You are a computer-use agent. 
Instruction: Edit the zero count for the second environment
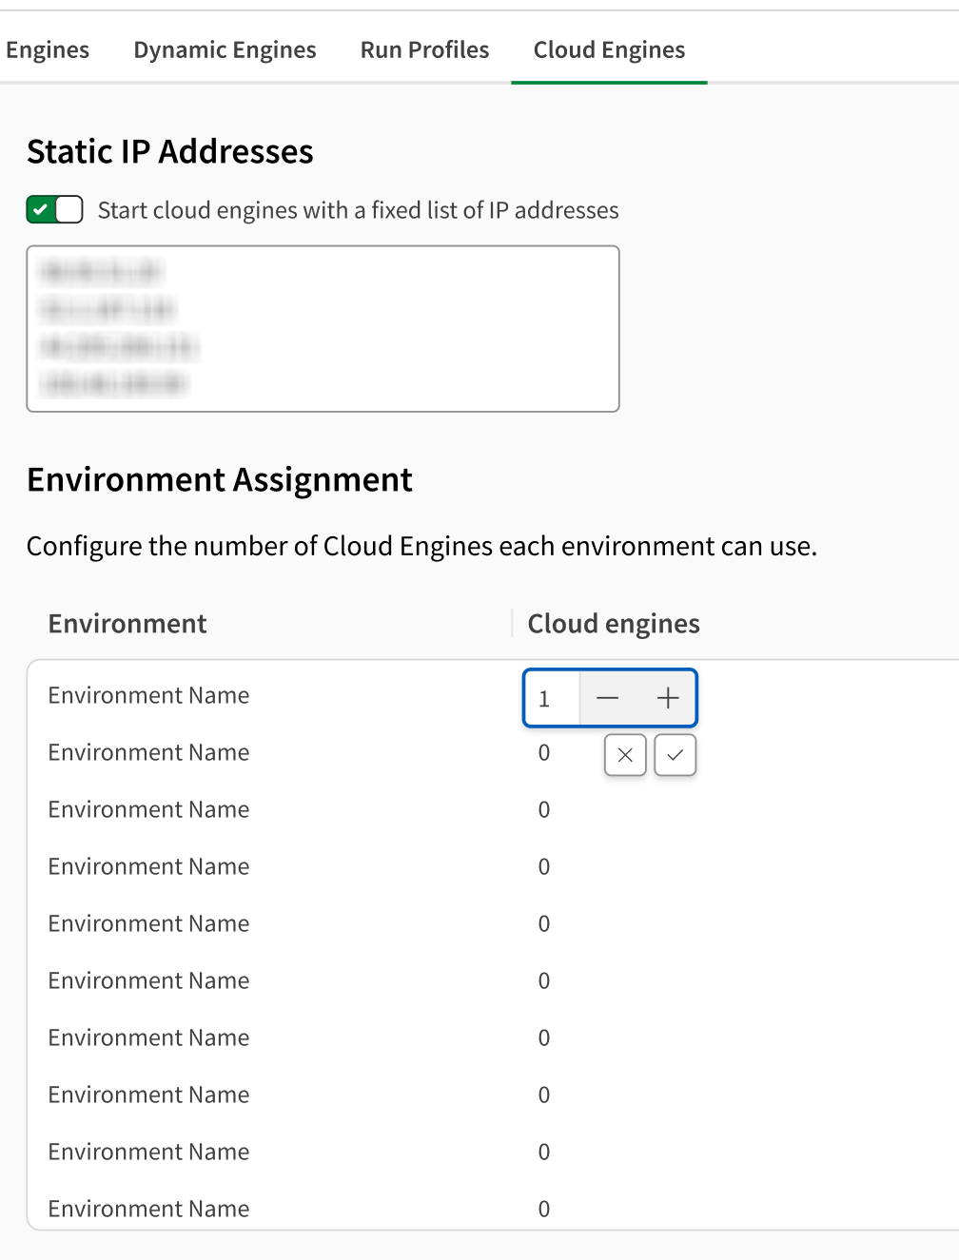[543, 752]
